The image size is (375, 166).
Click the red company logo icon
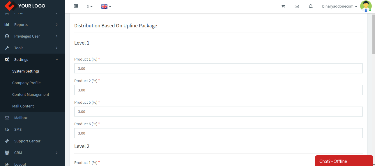click(x=10, y=6)
